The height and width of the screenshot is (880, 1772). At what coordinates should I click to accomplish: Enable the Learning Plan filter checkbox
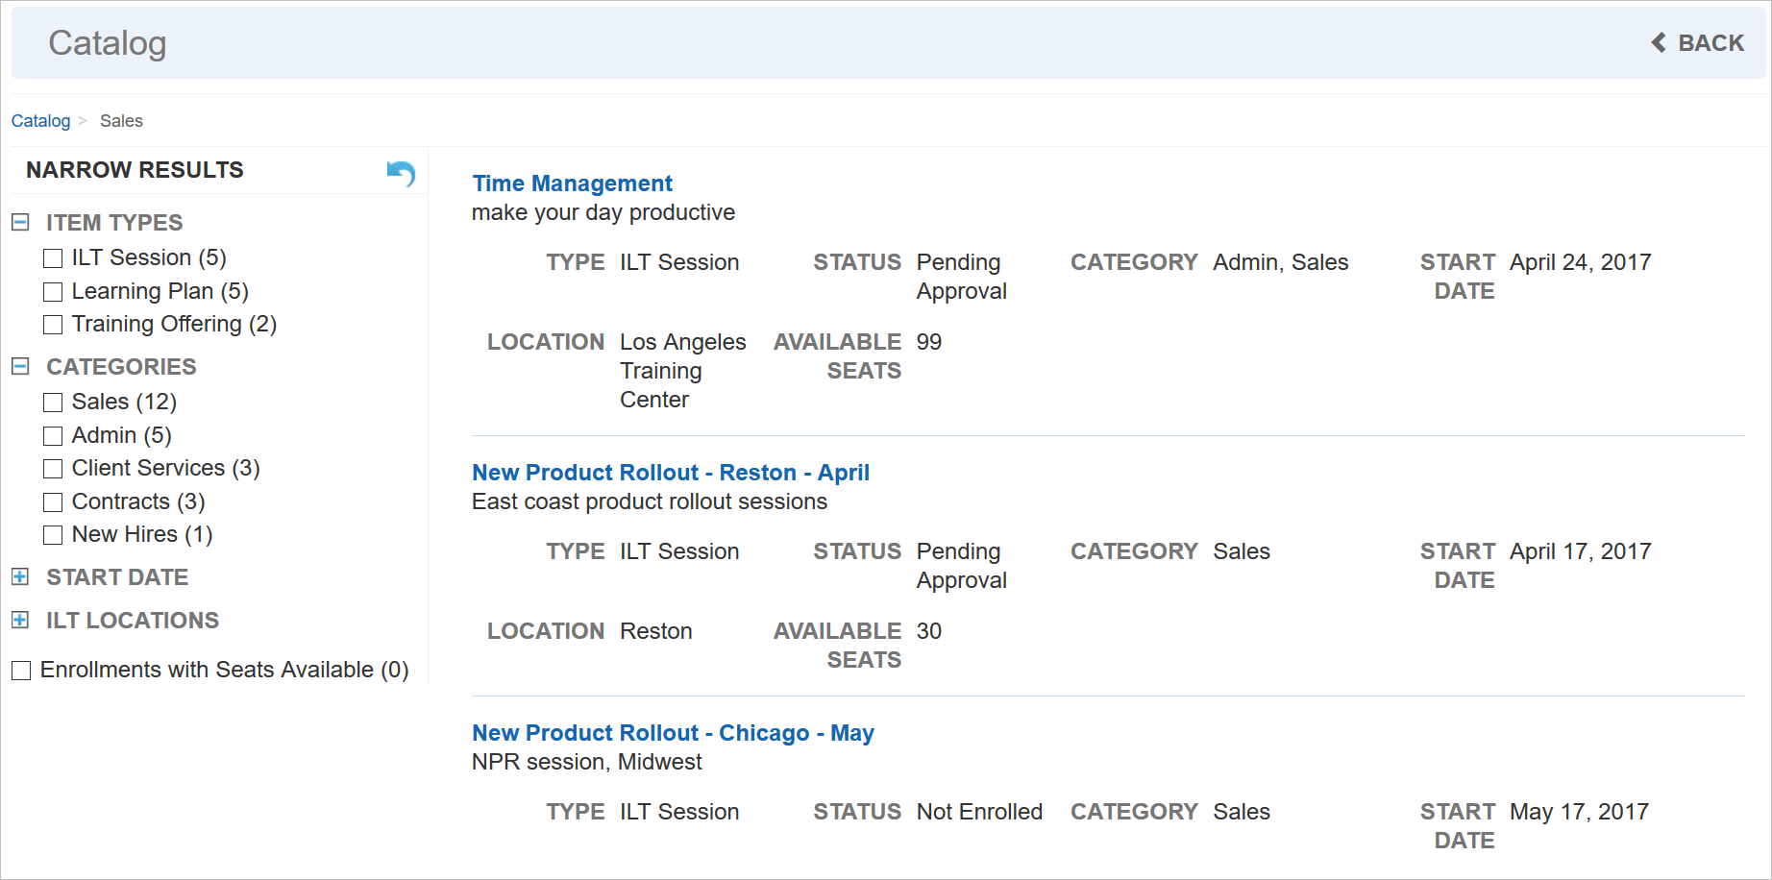tap(53, 292)
